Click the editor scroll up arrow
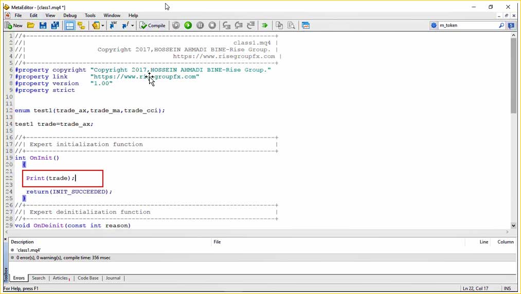The width and height of the screenshot is (521, 294). click(x=513, y=35)
